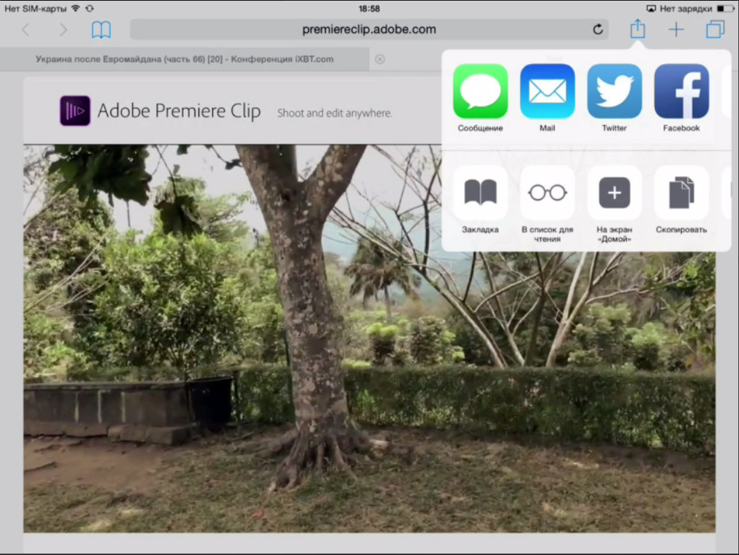The width and height of the screenshot is (739, 555).
Task: Tap the Wi-Fi status icon
Action: [75, 8]
